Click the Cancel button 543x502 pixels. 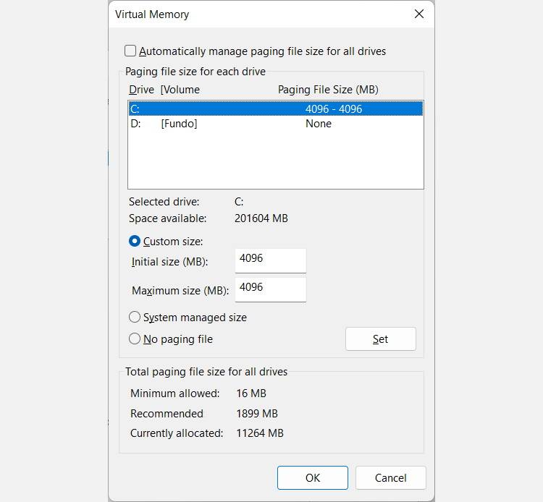tap(391, 478)
